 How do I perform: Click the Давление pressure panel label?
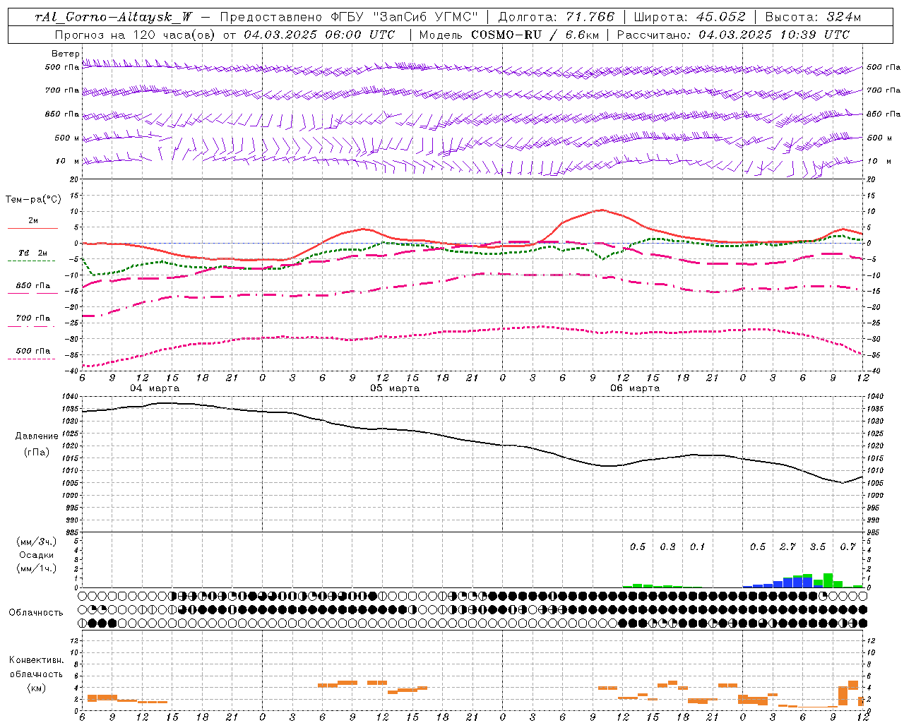tap(37, 436)
